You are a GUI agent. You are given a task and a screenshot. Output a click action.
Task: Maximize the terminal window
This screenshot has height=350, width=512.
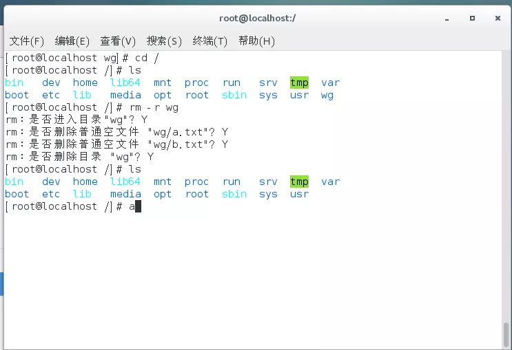[x=472, y=17]
